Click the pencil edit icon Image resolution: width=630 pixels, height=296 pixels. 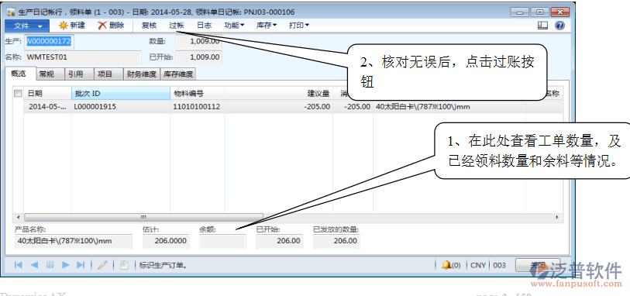(x=102, y=265)
